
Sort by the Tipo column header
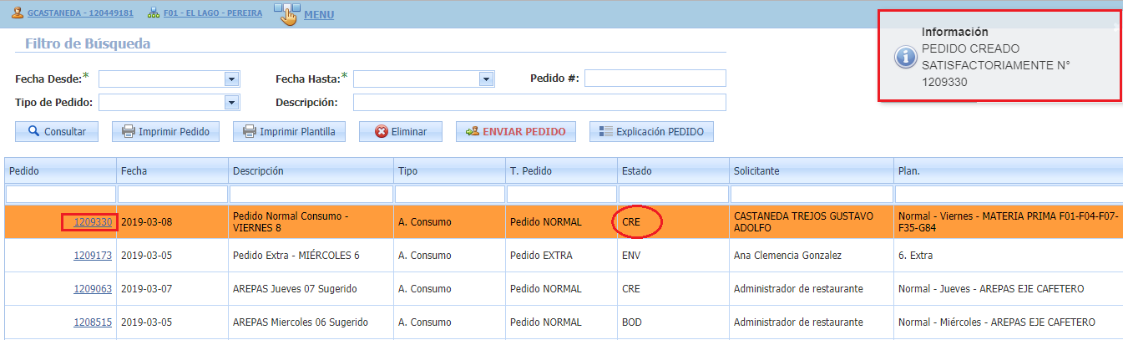[449, 170]
